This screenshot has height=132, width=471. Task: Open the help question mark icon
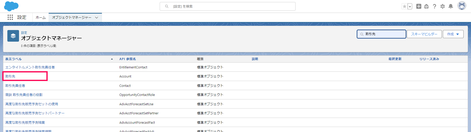434,6
